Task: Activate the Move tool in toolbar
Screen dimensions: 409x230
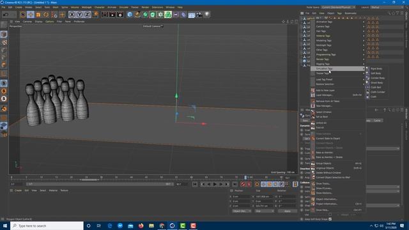Action: pyautogui.click(x=31, y=15)
